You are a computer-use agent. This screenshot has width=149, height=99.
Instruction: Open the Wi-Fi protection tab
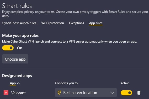(x=52, y=23)
